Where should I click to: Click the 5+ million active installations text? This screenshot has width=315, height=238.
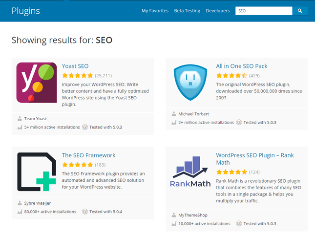point(52,127)
